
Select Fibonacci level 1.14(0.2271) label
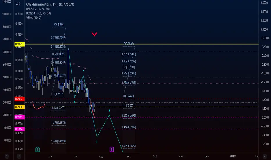pyautogui.click(x=129, y=106)
